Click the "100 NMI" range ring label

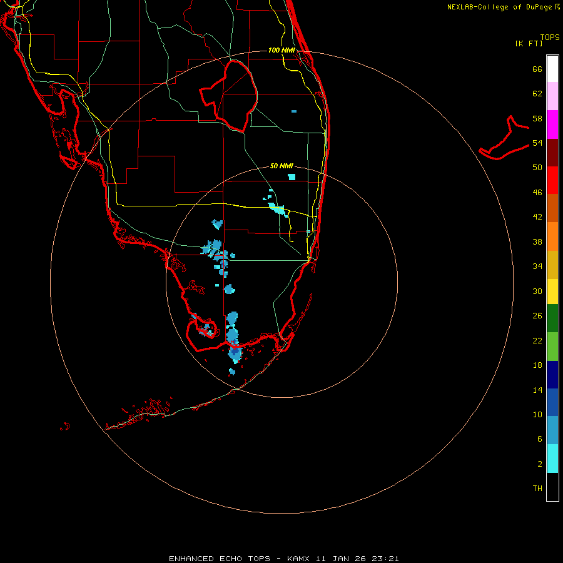click(x=281, y=50)
